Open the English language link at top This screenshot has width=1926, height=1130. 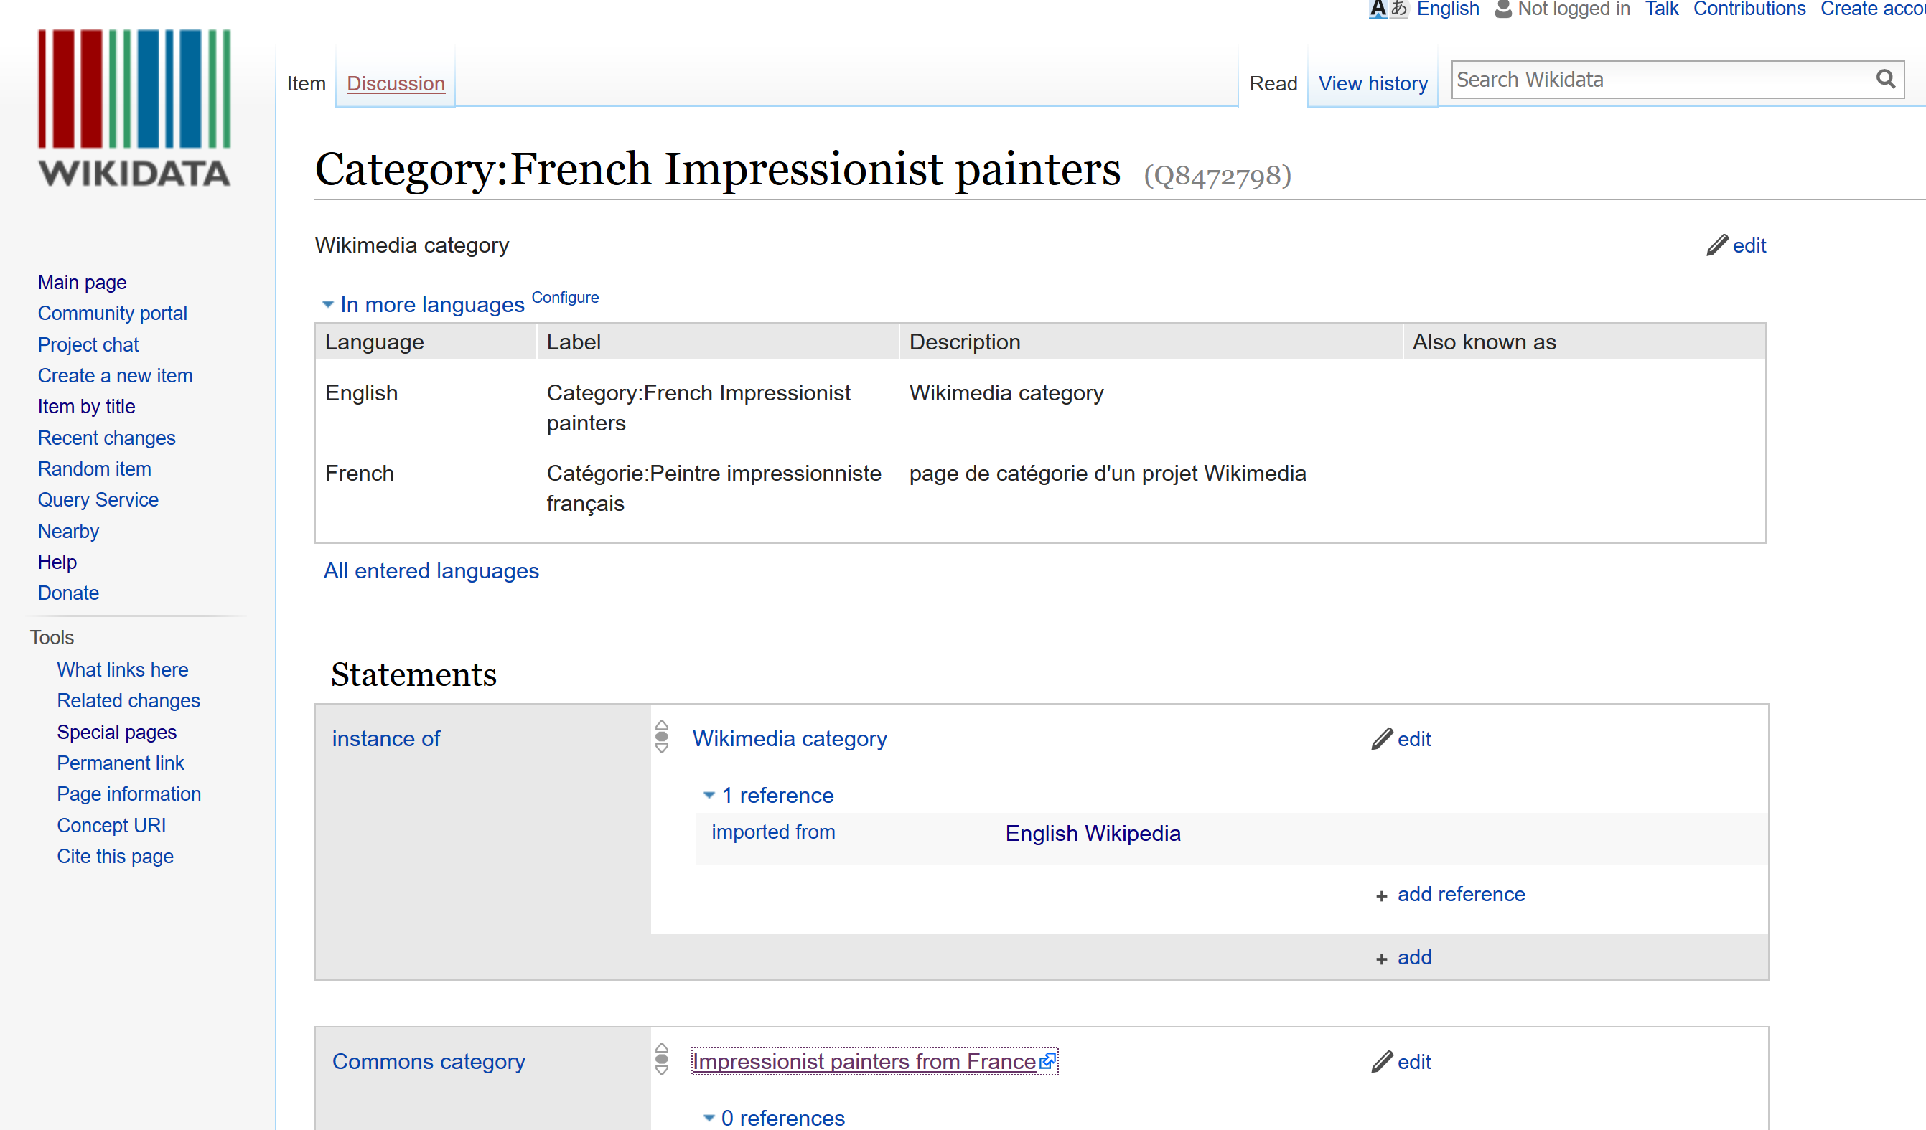(x=1448, y=9)
